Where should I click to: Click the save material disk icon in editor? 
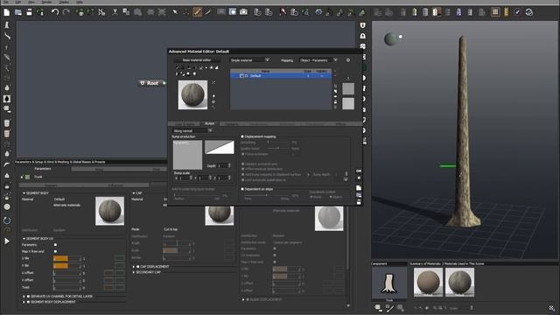(359, 202)
